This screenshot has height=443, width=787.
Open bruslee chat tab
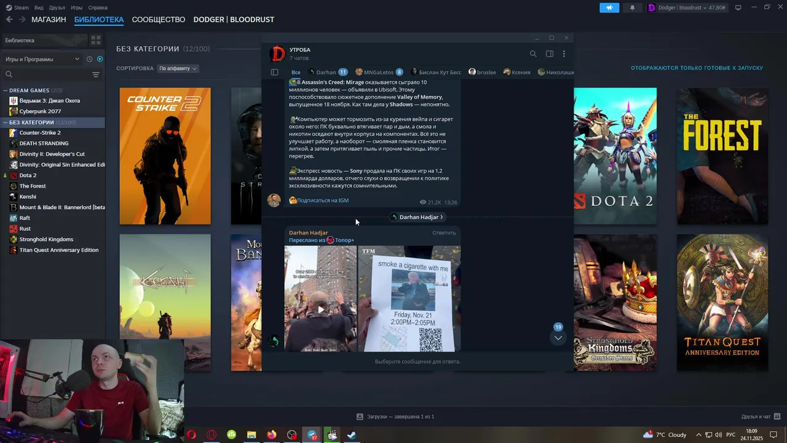point(482,72)
